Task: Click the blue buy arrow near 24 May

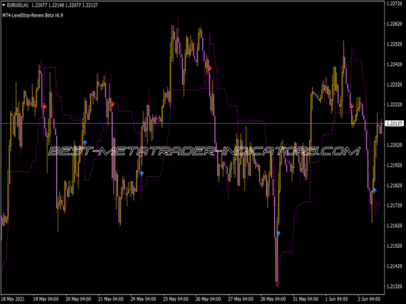Action: (x=141, y=173)
